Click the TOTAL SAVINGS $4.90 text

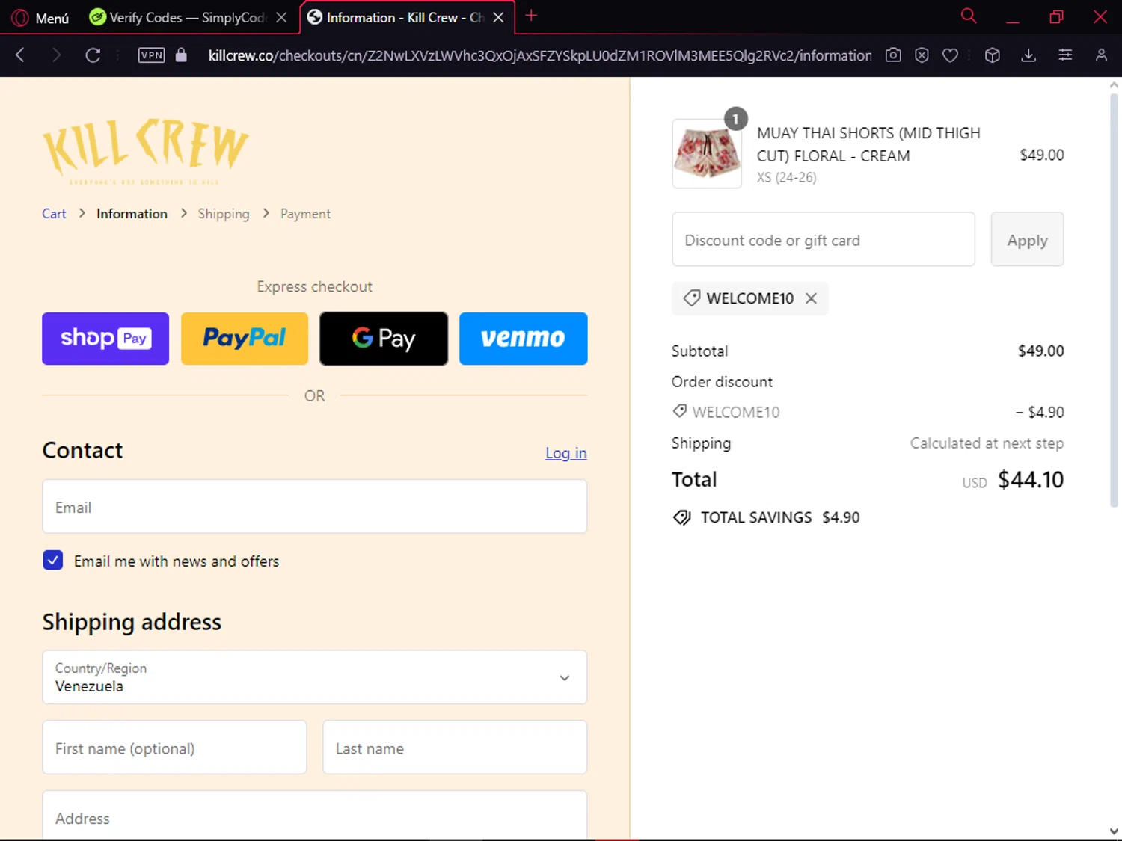click(x=780, y=517)
